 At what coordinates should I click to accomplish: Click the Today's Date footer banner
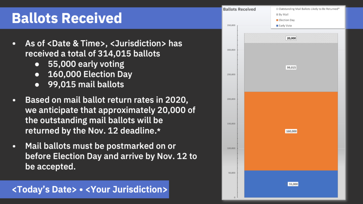point(90,189)
